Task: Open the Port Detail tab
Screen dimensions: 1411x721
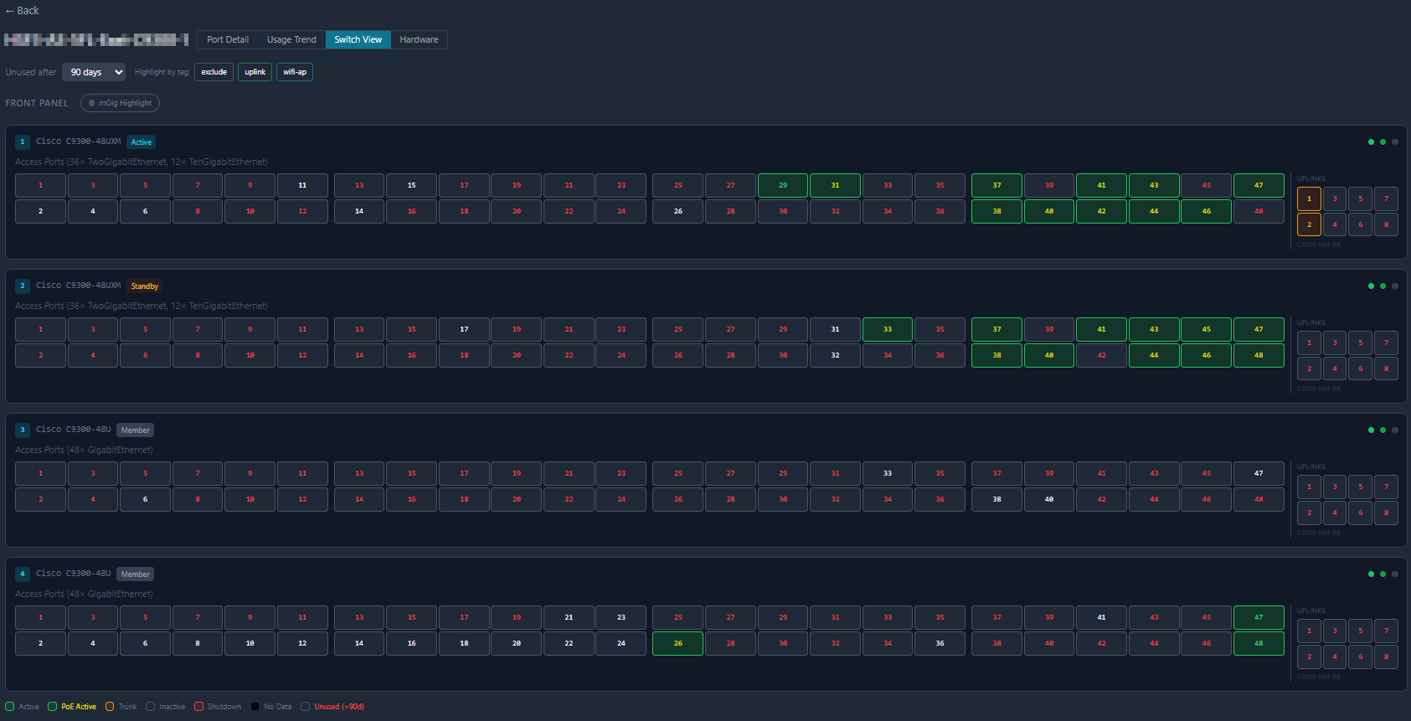Action: pos(228,39)
